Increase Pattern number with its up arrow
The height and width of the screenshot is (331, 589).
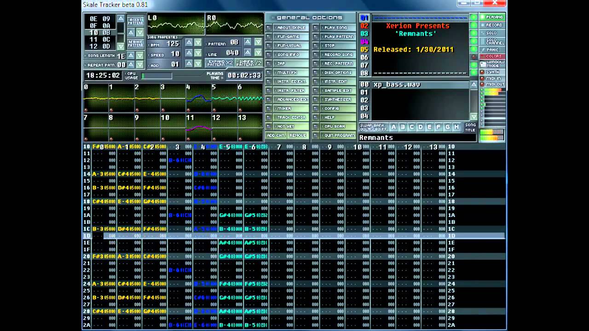point(248,42)
